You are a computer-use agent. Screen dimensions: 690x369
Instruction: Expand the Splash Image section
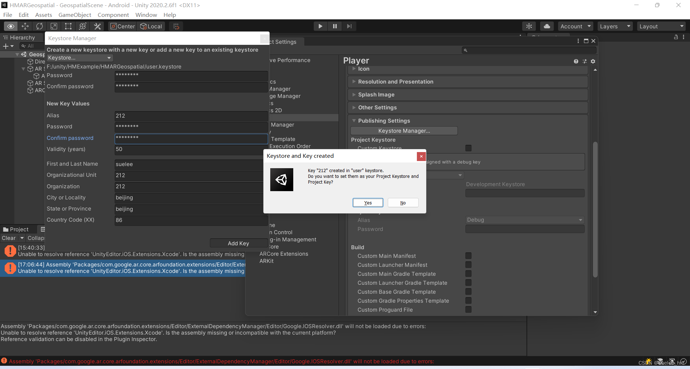pyautogui.click(x=468, y=95)
